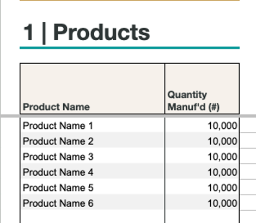Click the Product Name 6 cell
The image size is (256, 223).
[92, 202]
